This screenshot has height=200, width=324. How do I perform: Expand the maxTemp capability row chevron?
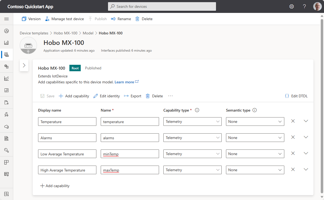pyautogui.click(x=306, y=170)
